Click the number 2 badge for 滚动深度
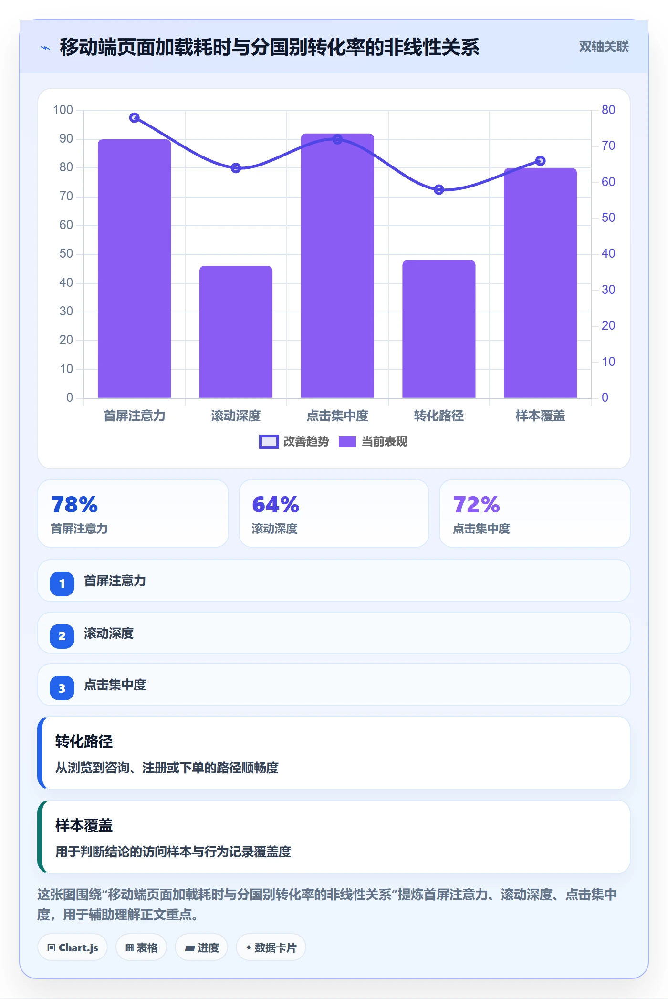The width and height of the screenshot is (668, 999). [x=62, y=636]
